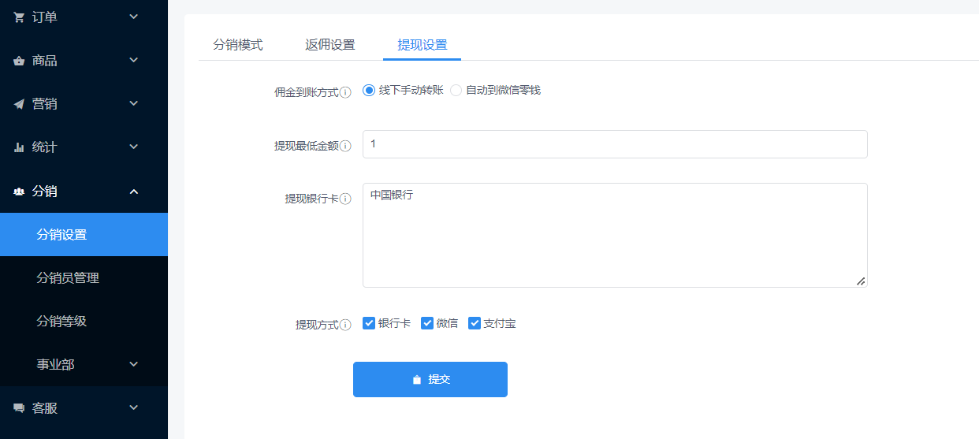
Task: Click the shopping cart icon beside 订单
Action: coord(19,17)
